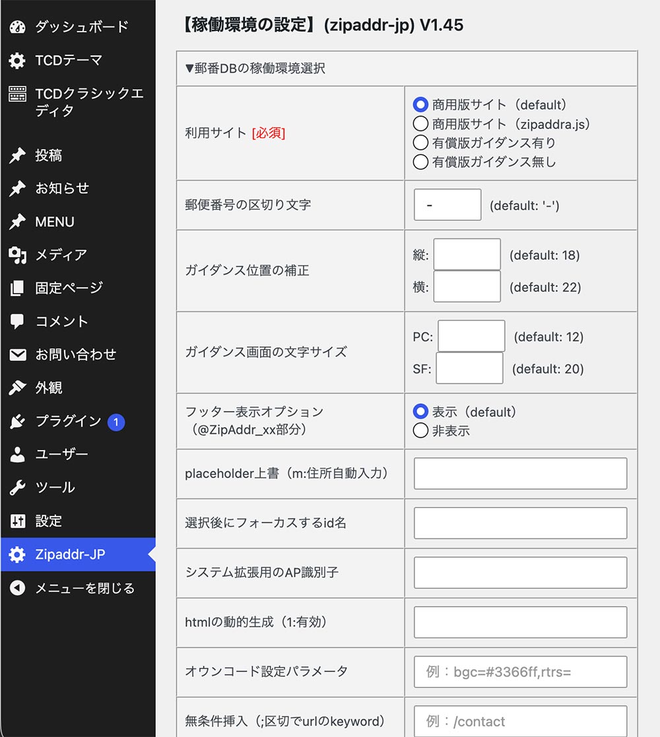660x737 pixels.
Task: Click the 固定ページ pages icon
Action: (x=17, y=288)
